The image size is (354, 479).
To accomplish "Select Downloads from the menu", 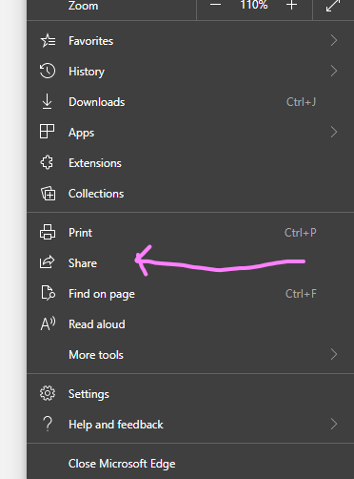I will [190, 102].
